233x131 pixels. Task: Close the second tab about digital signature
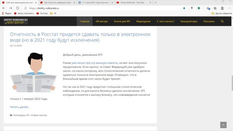74,3
